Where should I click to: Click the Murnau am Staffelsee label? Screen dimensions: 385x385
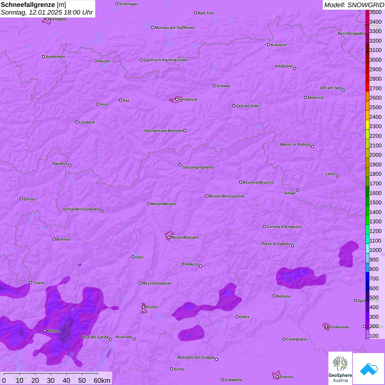coord(175,28)
